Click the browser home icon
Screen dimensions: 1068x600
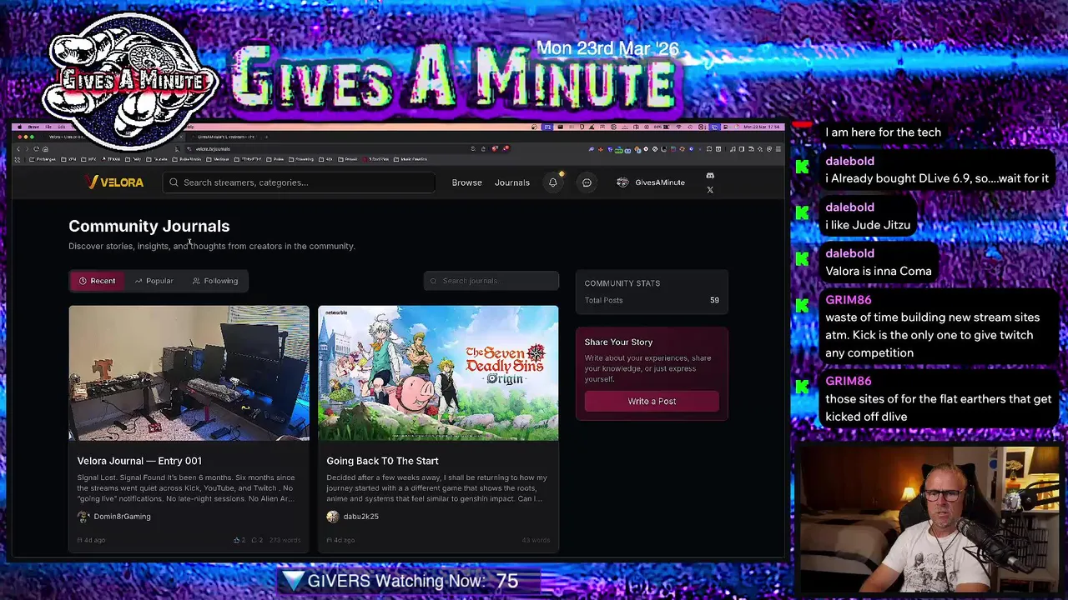[x=45, y=149]
